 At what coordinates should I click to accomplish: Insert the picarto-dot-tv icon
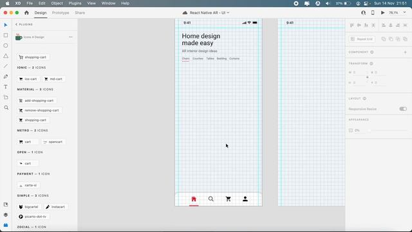pos(33,217)
